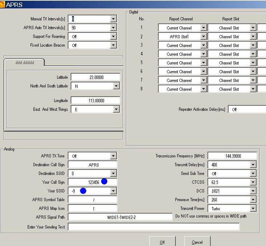266x246 pixels.
Task: Click Enter Your Sending Text field
Action: pyautogui.click(x=154, y=227)
